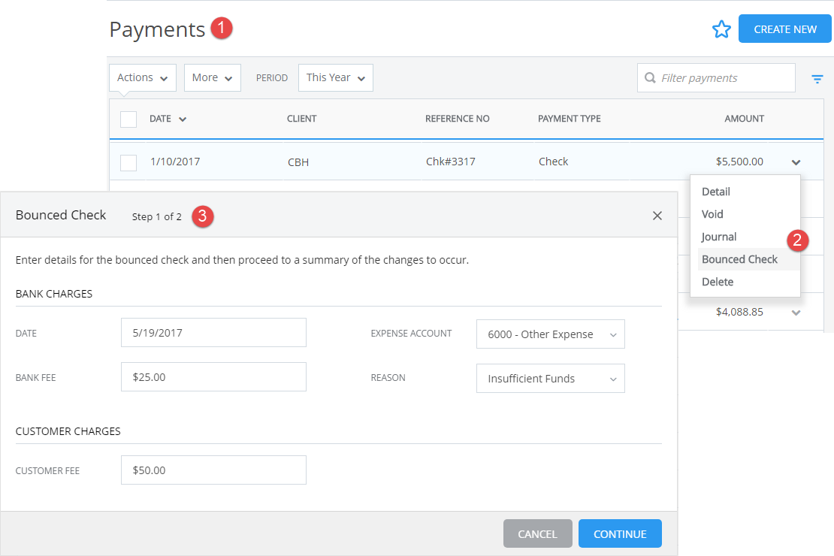Change the period using This Year dropdown
The image size is (834, 556).
[335, 77]
